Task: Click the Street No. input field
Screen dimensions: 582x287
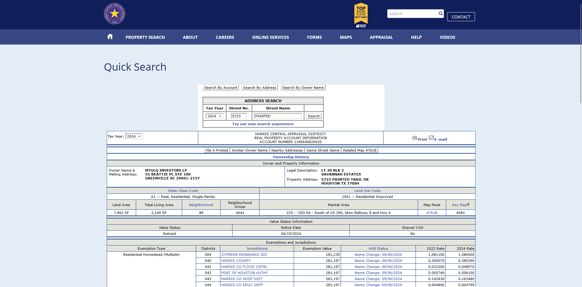Action: pyautogui.click(x=239, y=116)
